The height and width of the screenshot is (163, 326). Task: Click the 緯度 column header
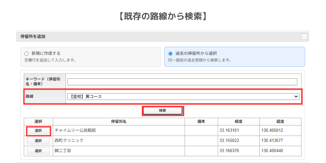coord(238,122)
